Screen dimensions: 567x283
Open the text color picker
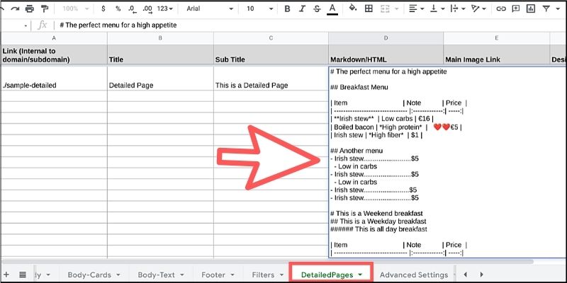(x=331, y=9)
